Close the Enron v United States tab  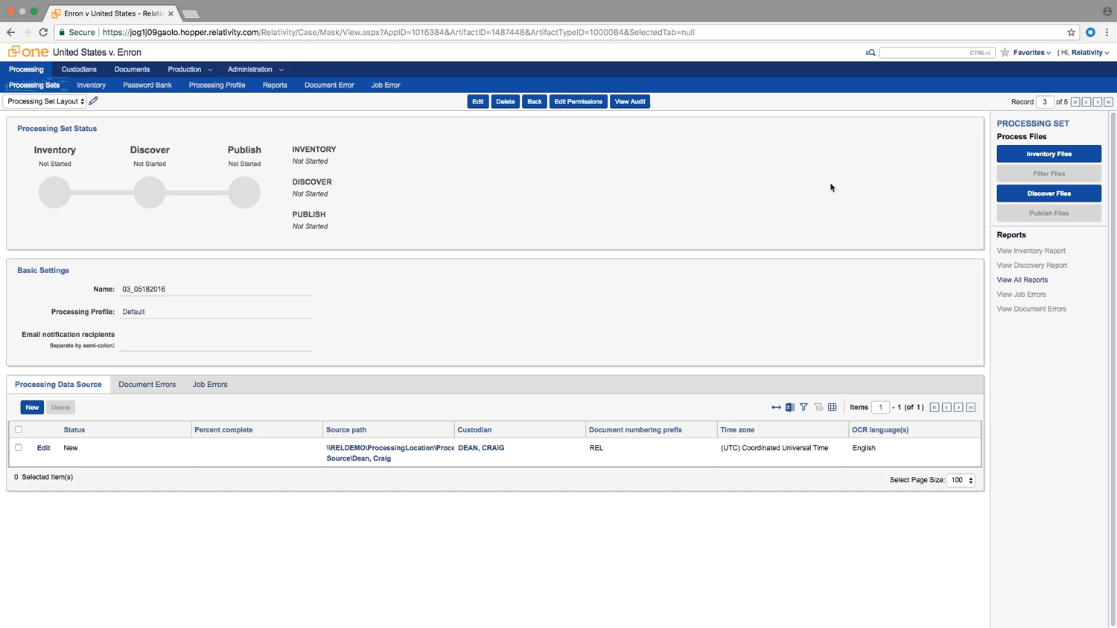171,13
